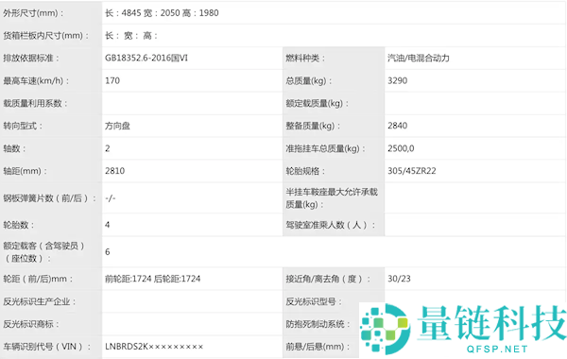
Task: Select the curb weight value 2840
Action: [398, 126]
